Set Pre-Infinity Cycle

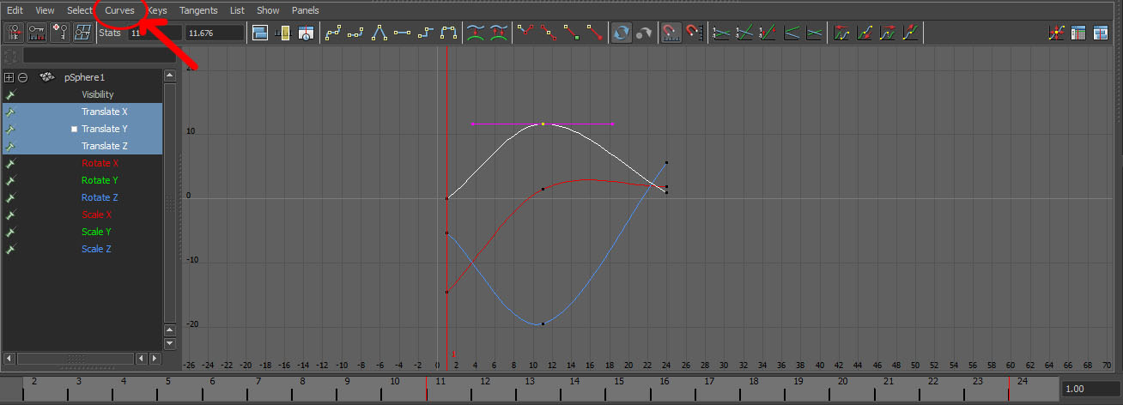(x=843, y=33)
